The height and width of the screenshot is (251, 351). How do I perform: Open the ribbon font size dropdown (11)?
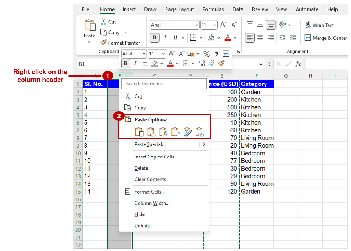click(215, 25)
